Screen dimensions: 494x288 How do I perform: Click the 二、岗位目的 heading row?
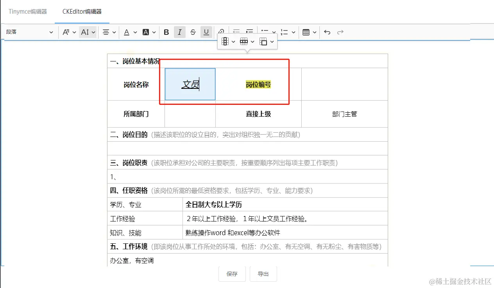click(x=247, y=135)
